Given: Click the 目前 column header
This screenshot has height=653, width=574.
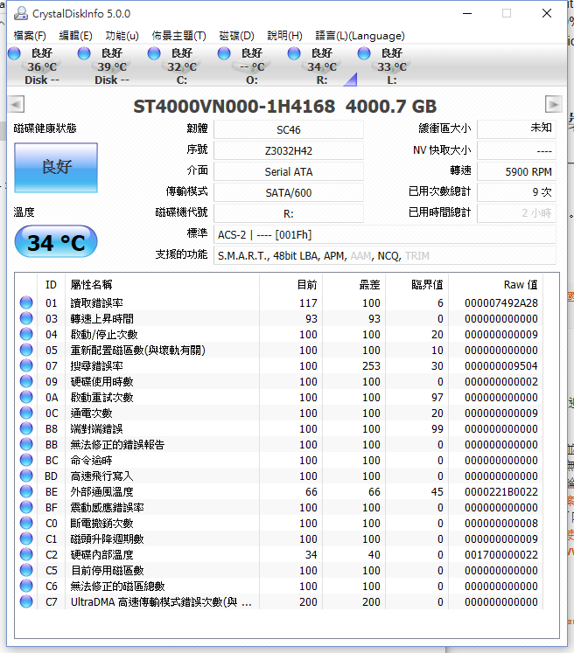Looking at the screenshot, I should pos(291,285).
